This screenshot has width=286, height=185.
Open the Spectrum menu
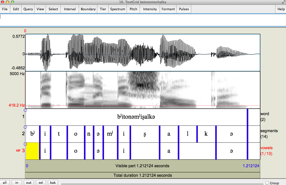coord(118,9)
